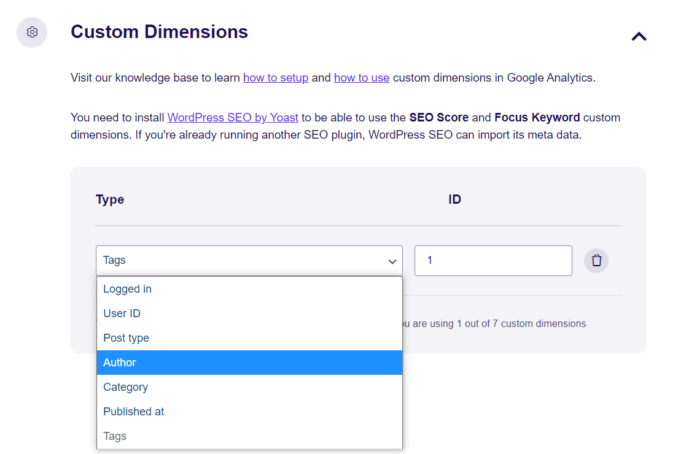Pick 'Post type' in the list
Image resolution: width=686 pixels, height=454 pixels.
point(249,338)
